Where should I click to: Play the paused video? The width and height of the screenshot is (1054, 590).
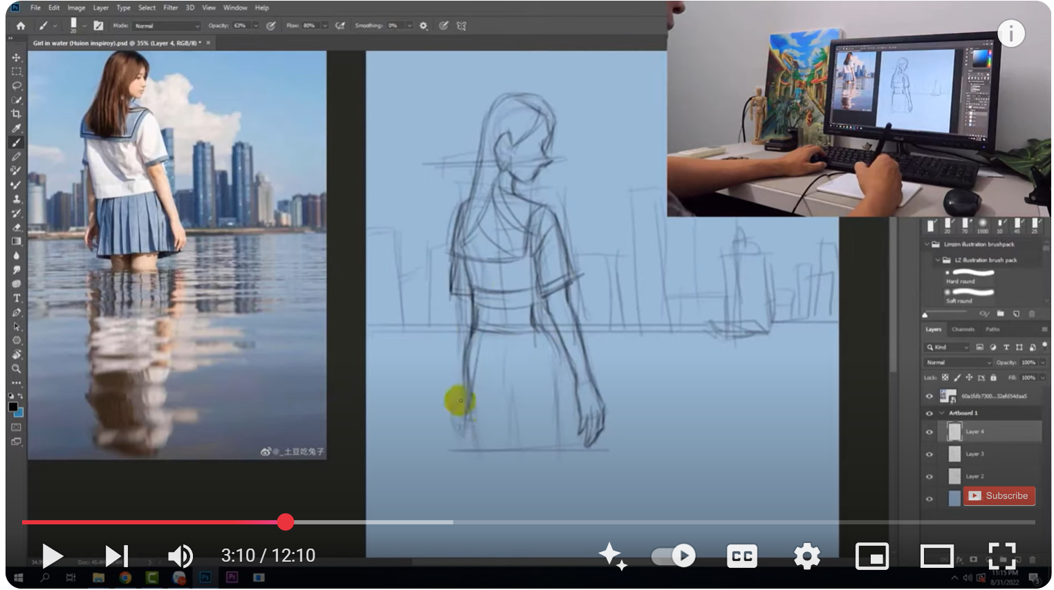[x=53, y=555]
